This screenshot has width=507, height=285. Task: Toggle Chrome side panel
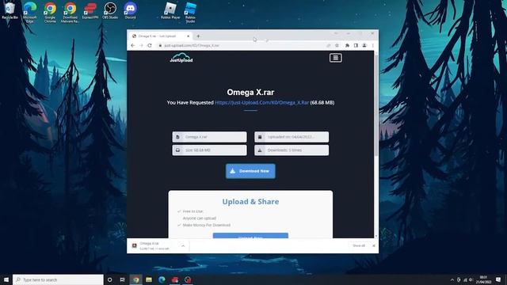(356, 46)
